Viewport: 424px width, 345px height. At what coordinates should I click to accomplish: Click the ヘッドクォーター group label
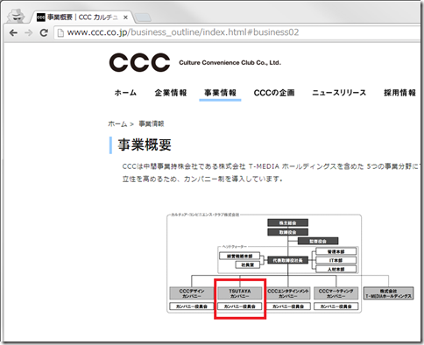point(234,247)
